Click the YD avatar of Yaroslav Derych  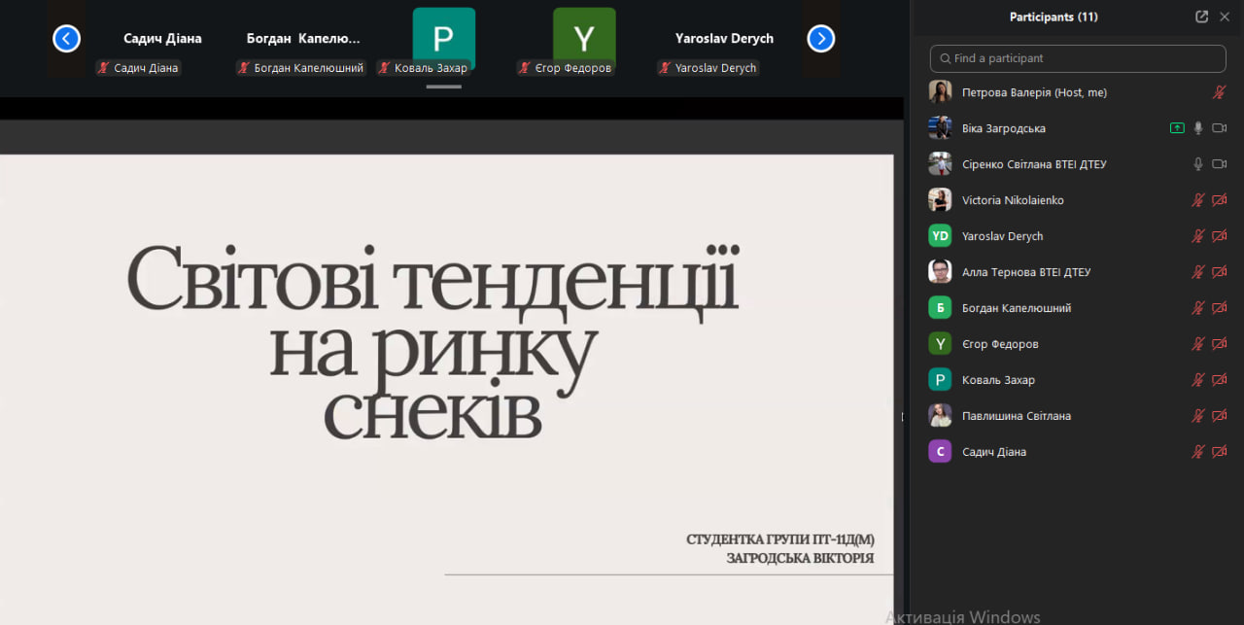click(x=940, y=236)
